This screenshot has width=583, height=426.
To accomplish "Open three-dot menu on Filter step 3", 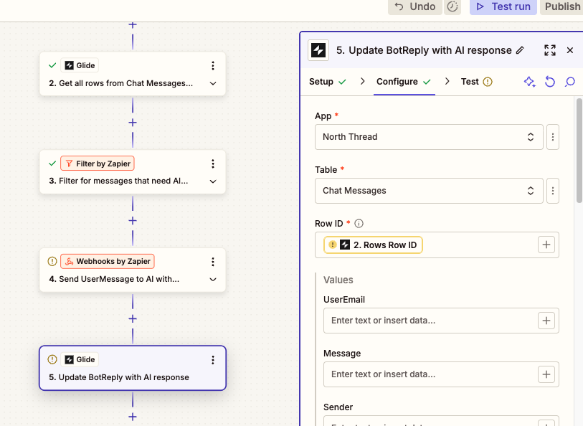I will (212, 164).
